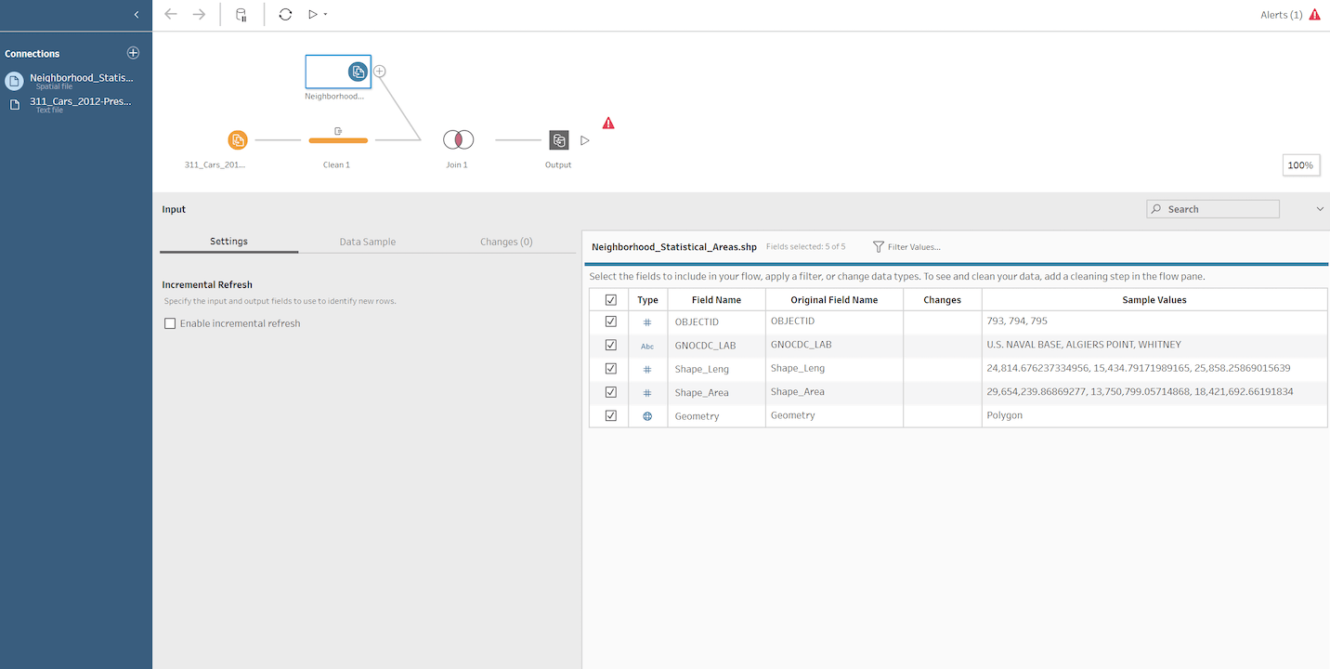This screenshot has width=1330, height=669.
Task: Select the Output step icon
Action: (558, 140)
